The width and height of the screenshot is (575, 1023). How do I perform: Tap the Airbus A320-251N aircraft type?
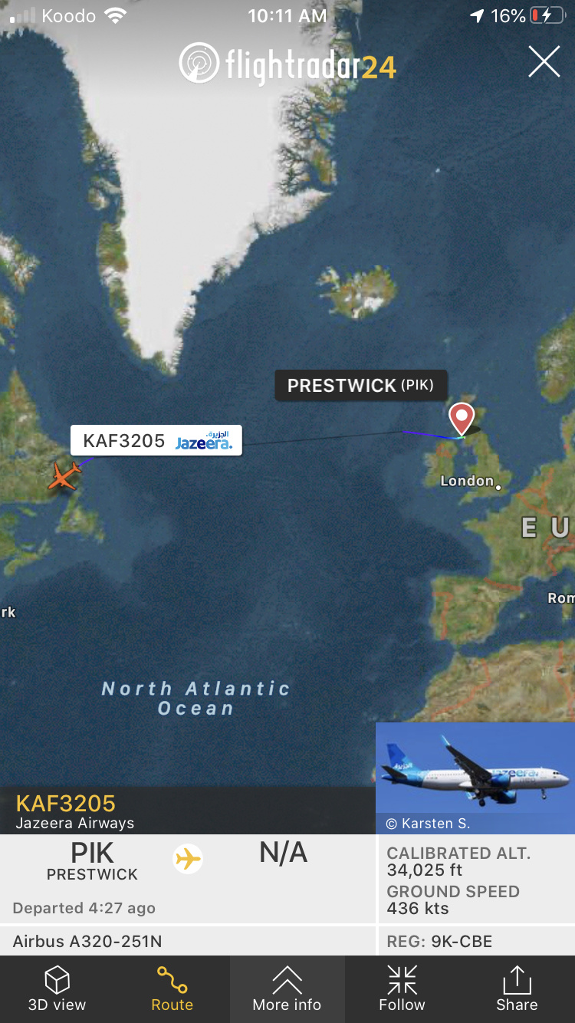[x=87, y=942]
